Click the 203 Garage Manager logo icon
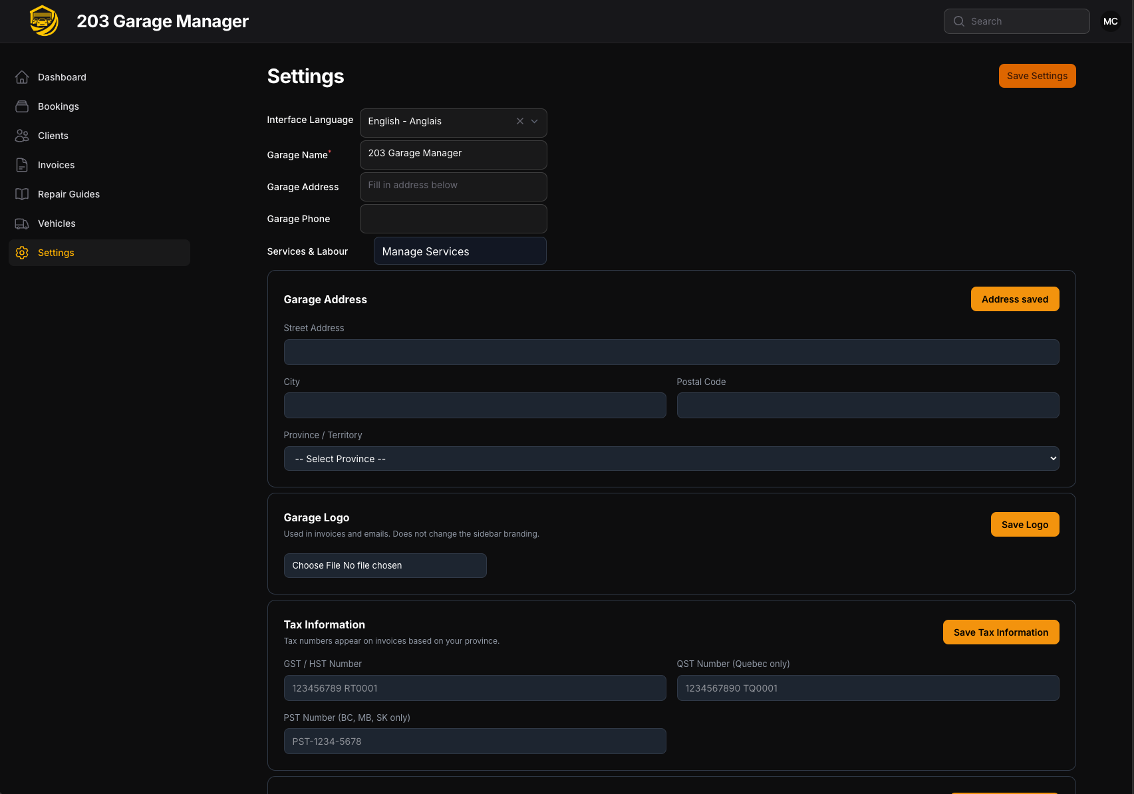 [x=44, y=21]
